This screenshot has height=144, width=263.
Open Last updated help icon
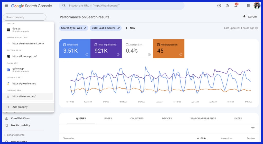257,28
